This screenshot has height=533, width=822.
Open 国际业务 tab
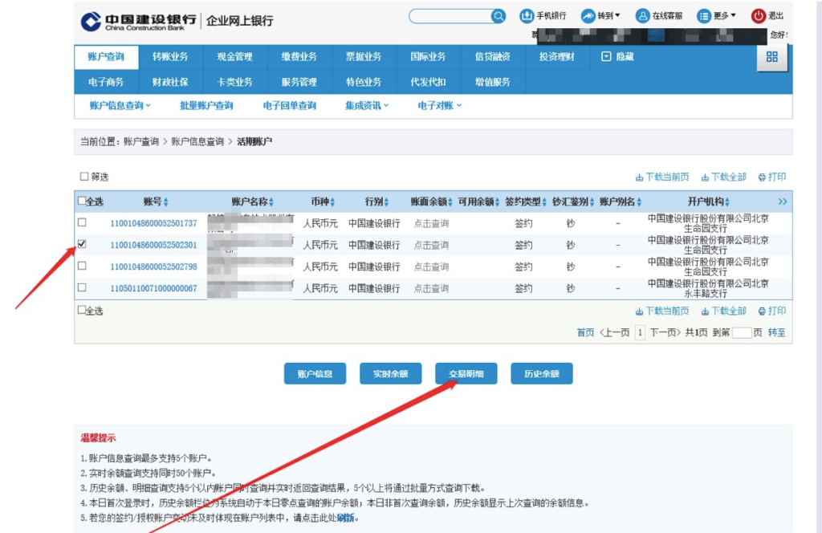pyautogui.click(x=429, y=57)
